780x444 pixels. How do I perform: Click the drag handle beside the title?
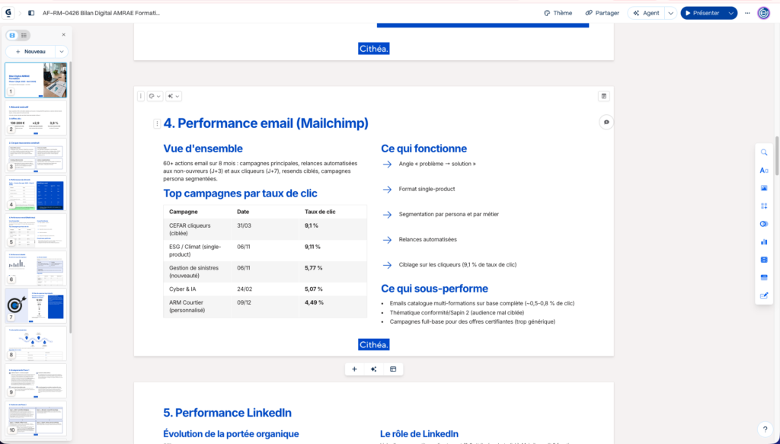pyautogui.click(x=157, y=123)
